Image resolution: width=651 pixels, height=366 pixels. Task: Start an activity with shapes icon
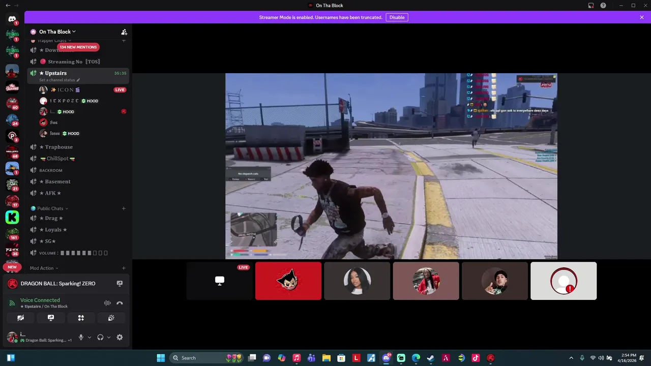tap(81, 318)
